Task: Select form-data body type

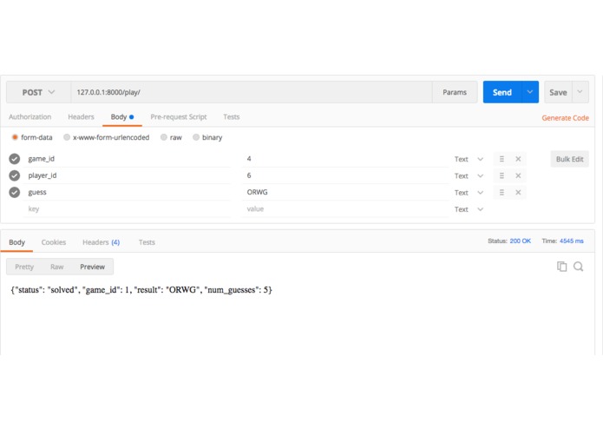Action: pos(15,137)
